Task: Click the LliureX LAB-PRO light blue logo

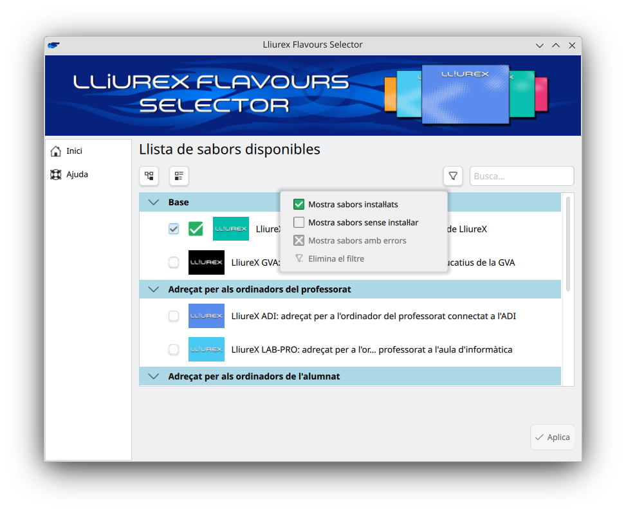Action: 207,349
